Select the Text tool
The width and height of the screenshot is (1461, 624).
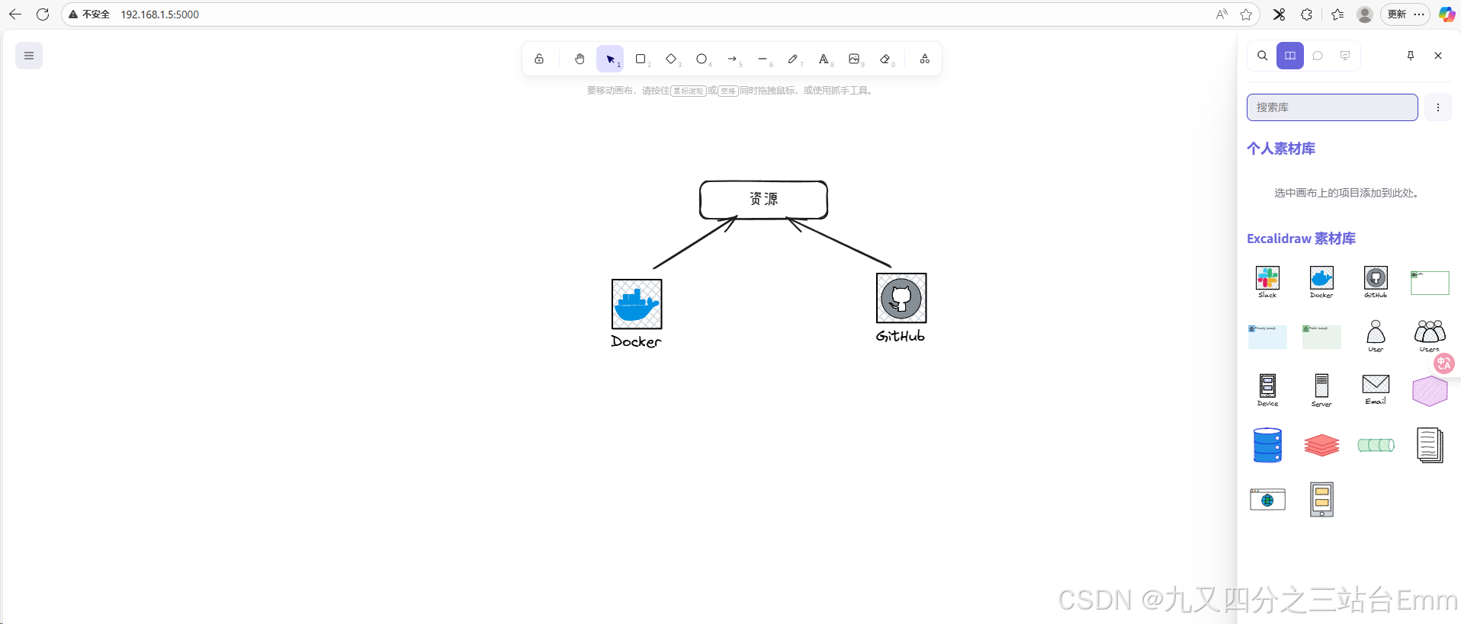[x=824, y=59]
